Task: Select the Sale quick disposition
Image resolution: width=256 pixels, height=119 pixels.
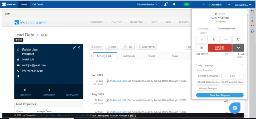Action: tap(232, 76)
